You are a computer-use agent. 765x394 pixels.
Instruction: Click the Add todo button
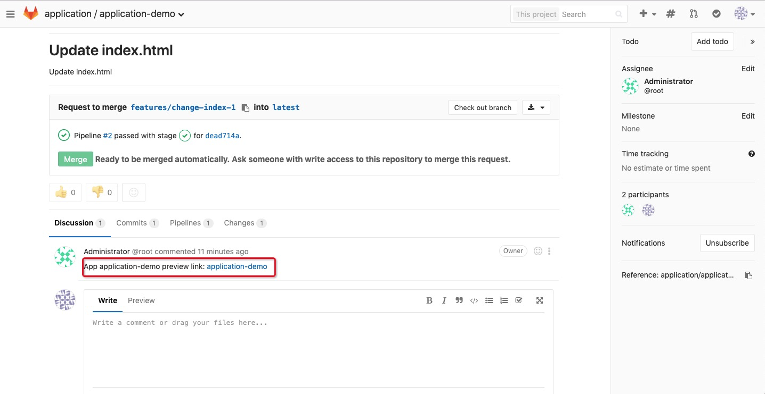712,41
